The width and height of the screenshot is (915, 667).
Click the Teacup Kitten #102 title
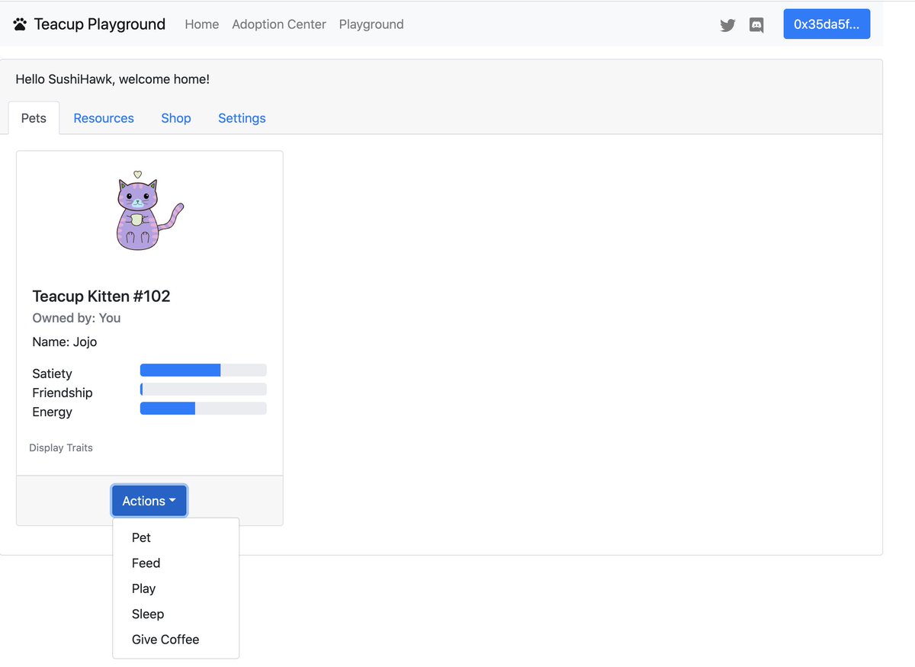[101, 296]
